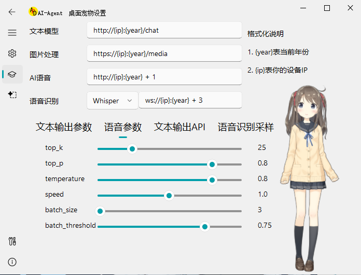Click the batch_threshold label

pyautogui.click(x=71, y=225)
